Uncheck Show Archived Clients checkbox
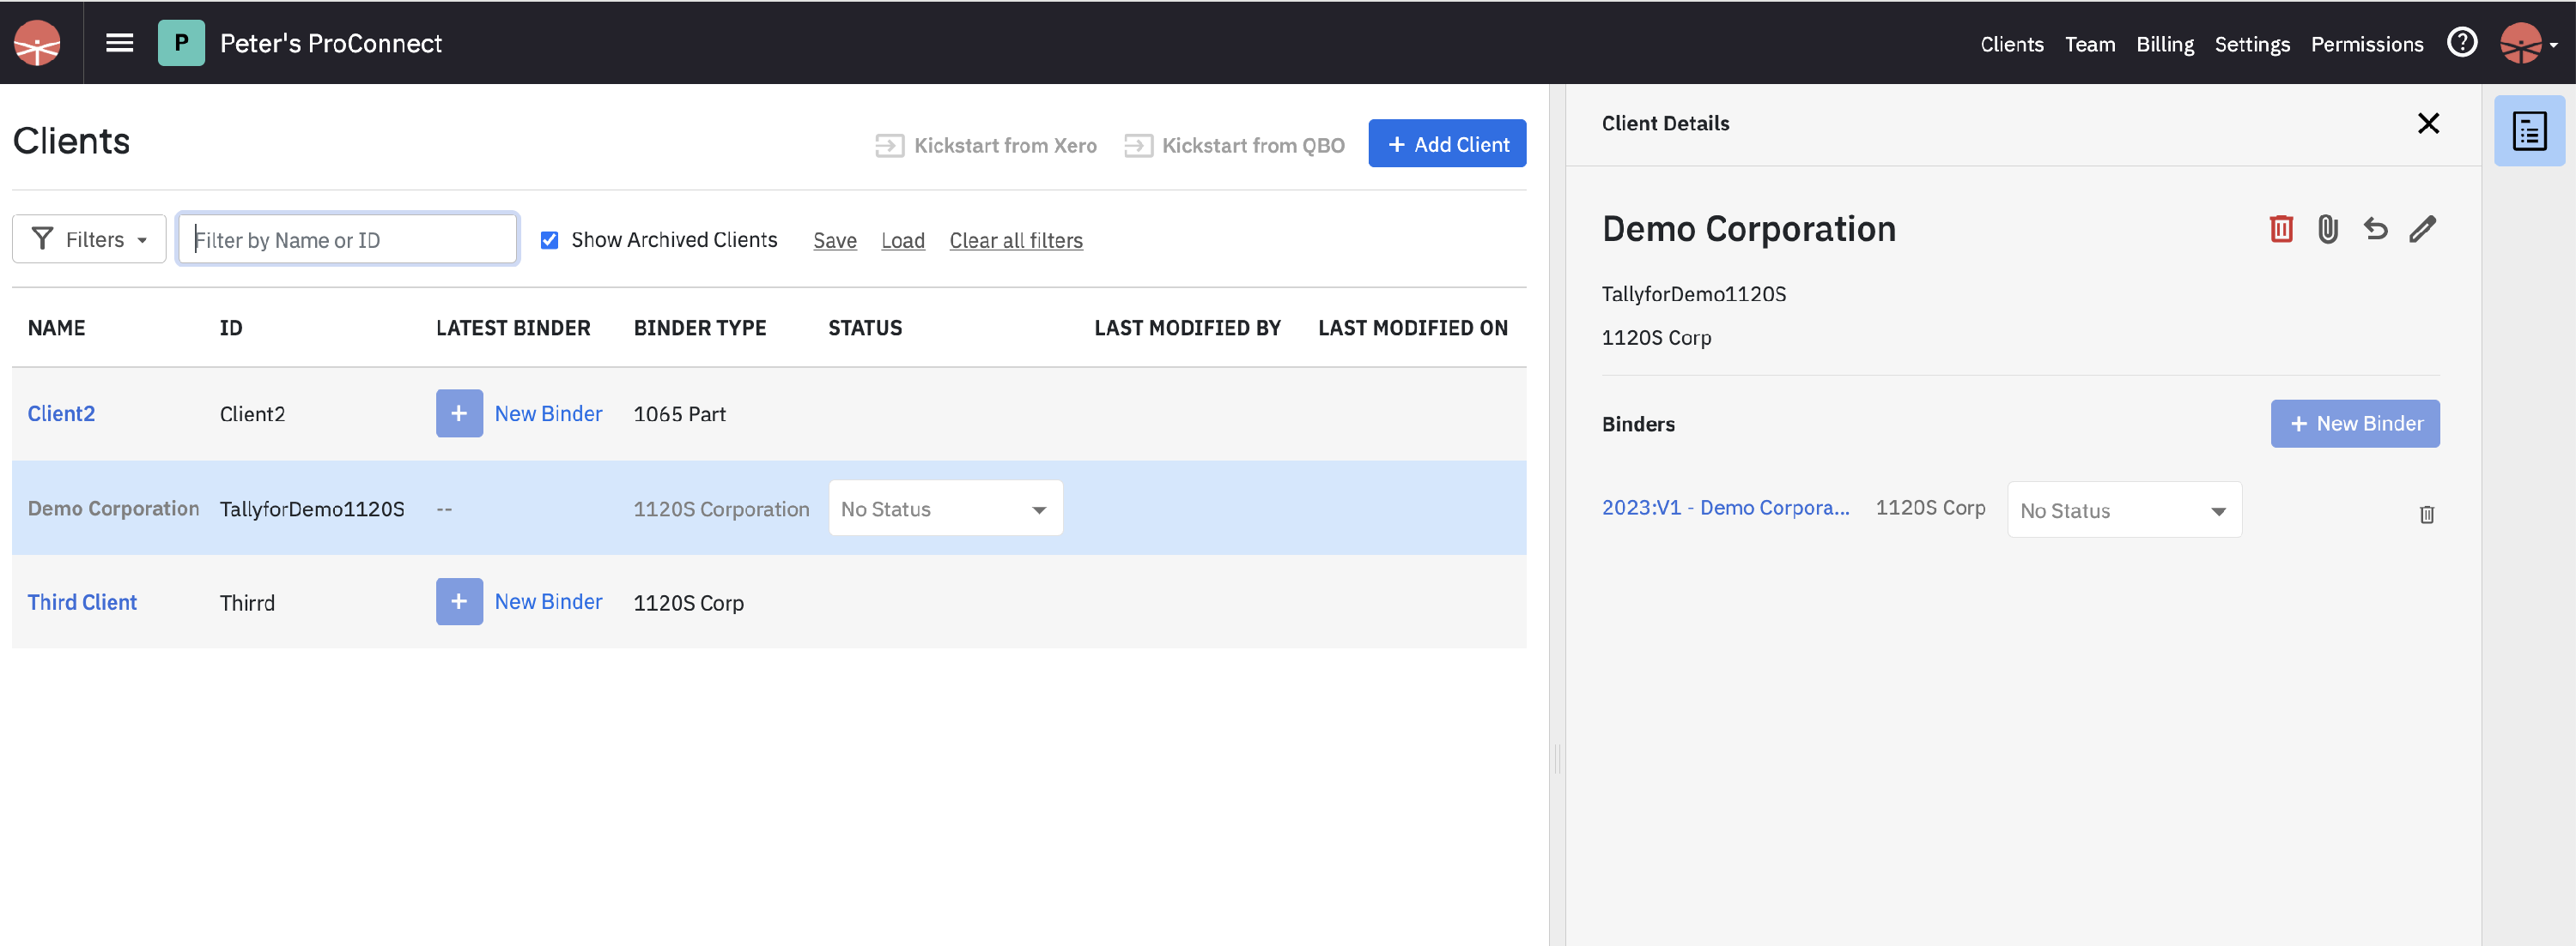 (x=549, y=240)
